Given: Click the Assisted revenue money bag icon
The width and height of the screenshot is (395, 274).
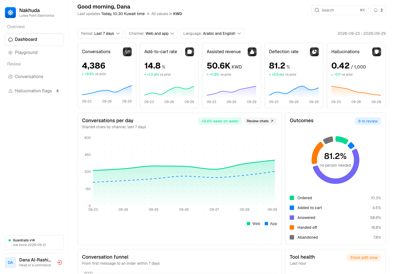Looking at the screenshot, I should click(x=252, y=52).
